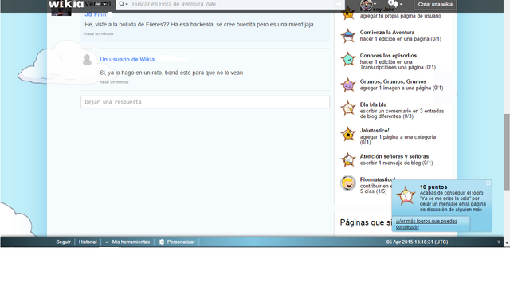
Task: Click the reply text 'Si, ya lo hago en un rato'
Action: tap(171, 73)
